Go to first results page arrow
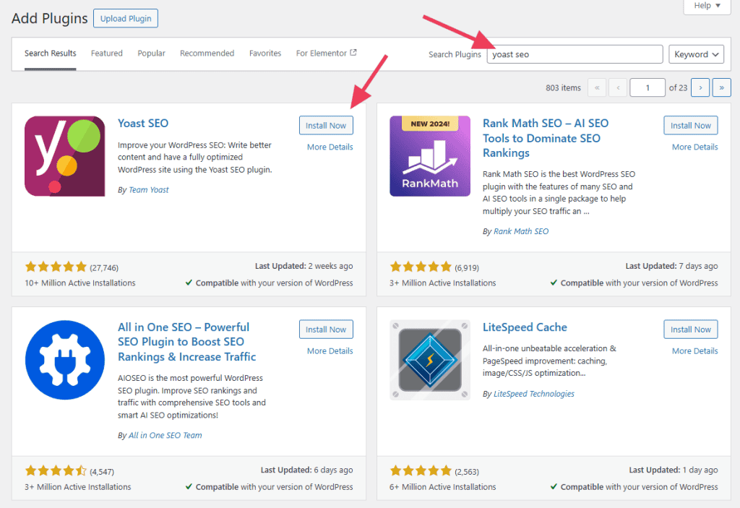The width and height of the screenshot is (740, 508). point(597,88)
